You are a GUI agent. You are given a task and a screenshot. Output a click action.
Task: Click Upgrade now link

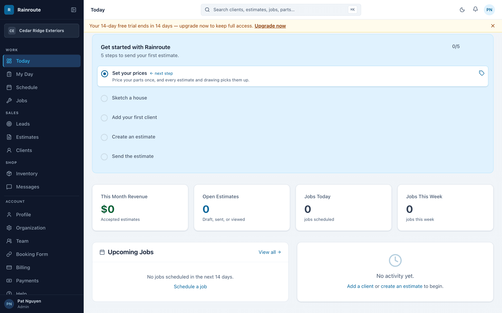[270, 26]
